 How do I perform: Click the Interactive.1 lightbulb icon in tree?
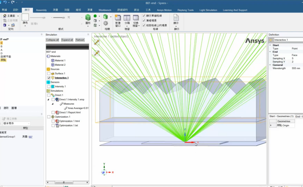coord(53,78)
